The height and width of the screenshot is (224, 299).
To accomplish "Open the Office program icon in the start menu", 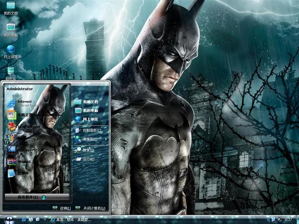I will coord(11,138).
